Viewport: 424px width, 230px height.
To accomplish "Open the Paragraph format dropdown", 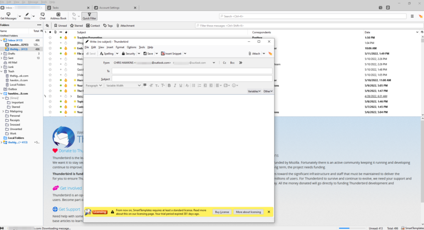I will 94,85.
